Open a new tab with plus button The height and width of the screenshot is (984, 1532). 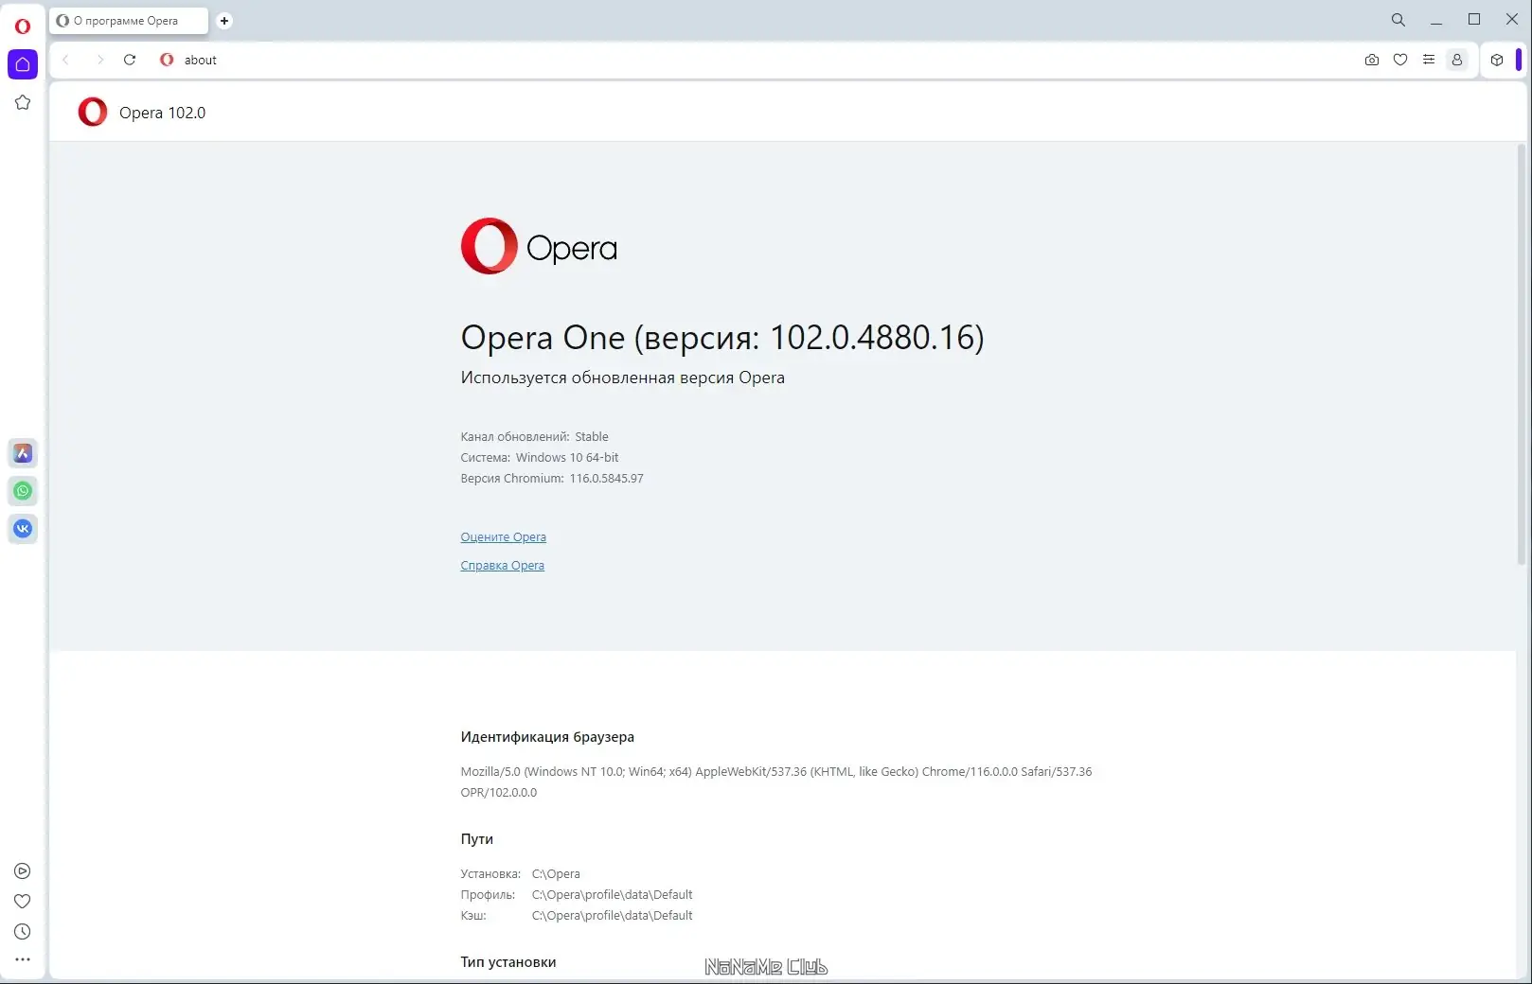tap(224, 21)
